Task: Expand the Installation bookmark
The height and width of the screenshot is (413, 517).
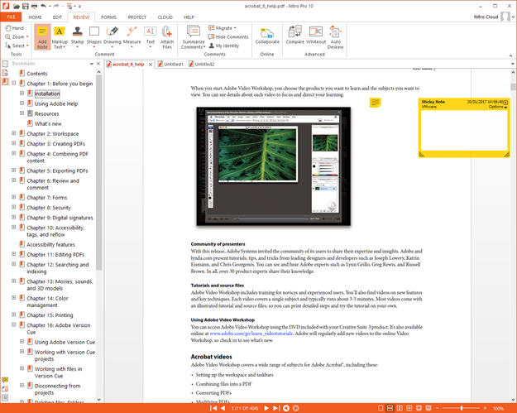Action: [22, 93]
